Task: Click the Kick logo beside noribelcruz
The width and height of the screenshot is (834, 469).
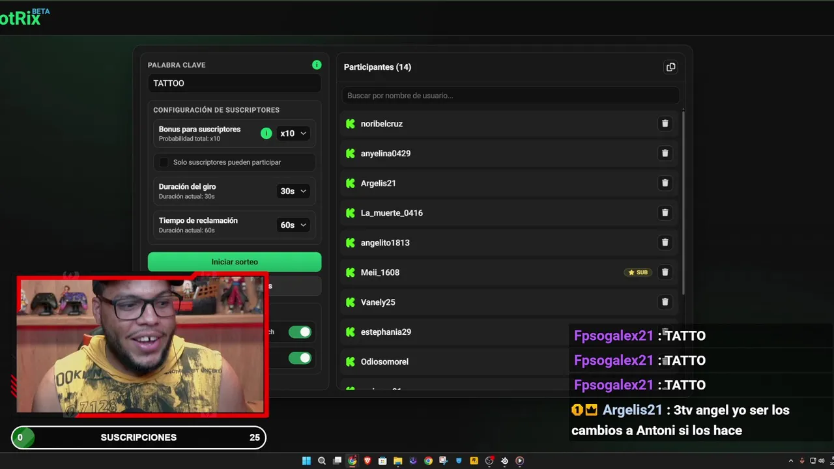Action: pos(350,124)
